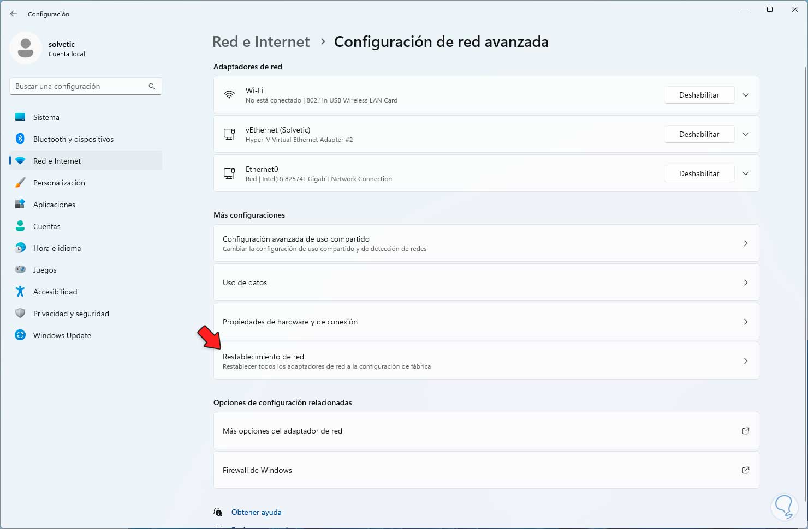Click the Personalización paintbrush icon
Viewport: 808px width, 529px height.
tap(20, 183)
